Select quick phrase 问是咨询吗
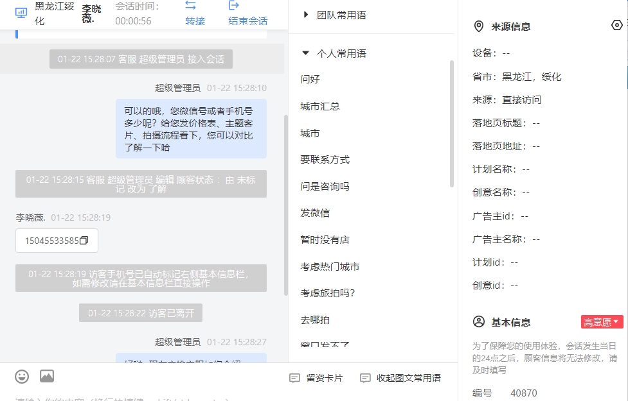Viewport: 628px width, 401px height. (325, 186)
